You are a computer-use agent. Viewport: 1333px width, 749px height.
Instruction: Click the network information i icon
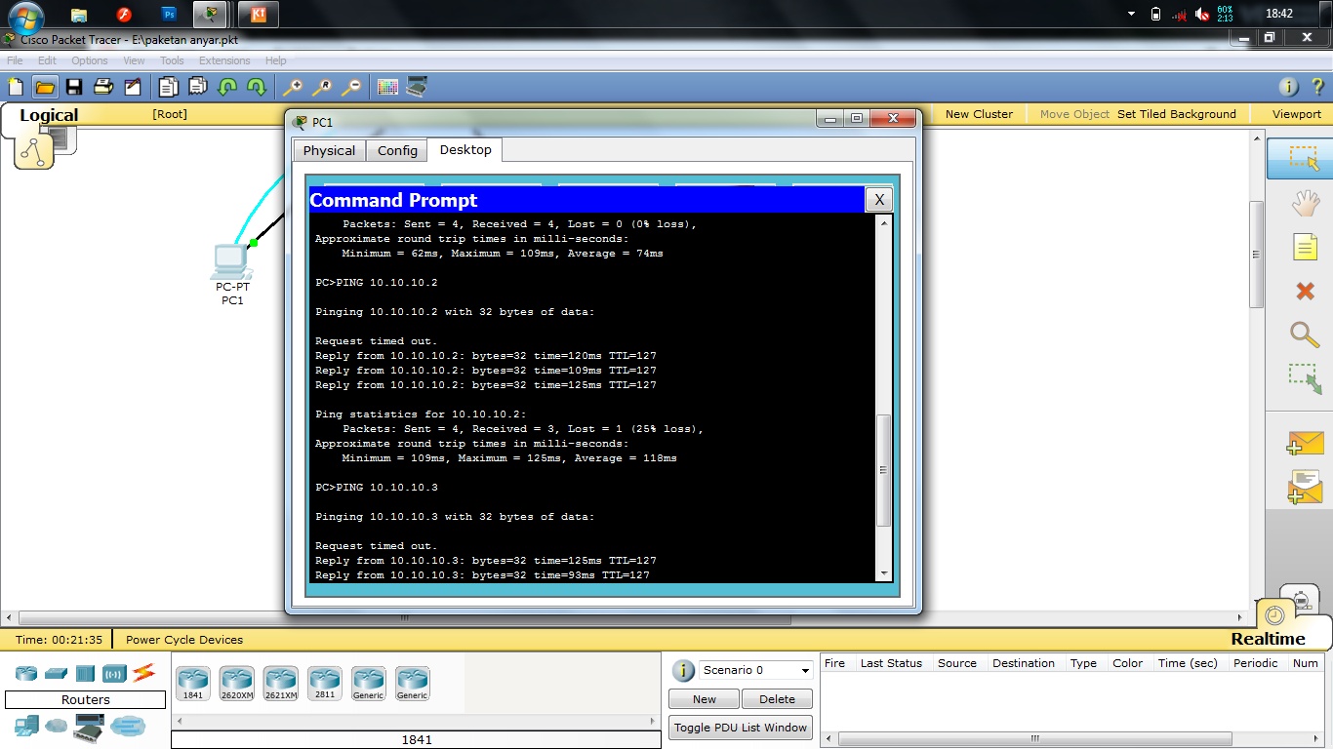pos(1289,87)
